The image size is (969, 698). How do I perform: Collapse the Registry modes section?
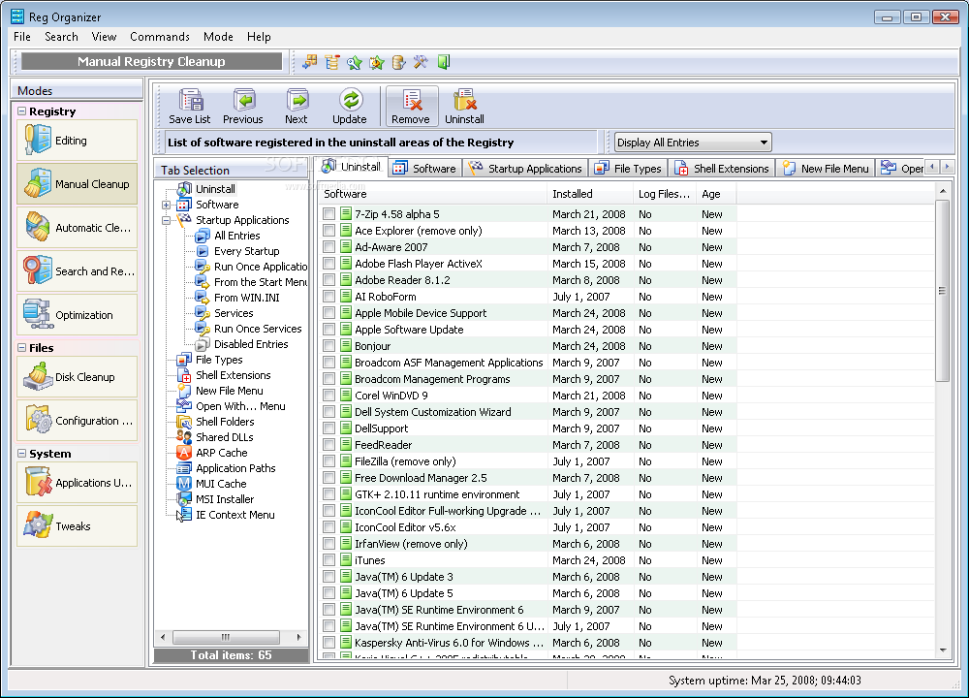[x=22, y=111]
